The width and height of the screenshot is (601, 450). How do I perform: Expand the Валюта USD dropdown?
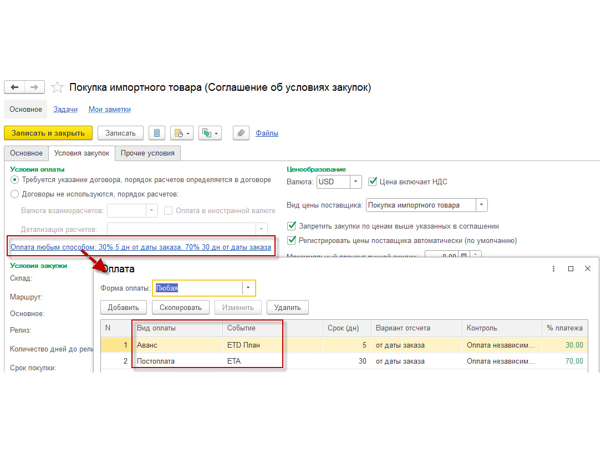click(356, 182)
